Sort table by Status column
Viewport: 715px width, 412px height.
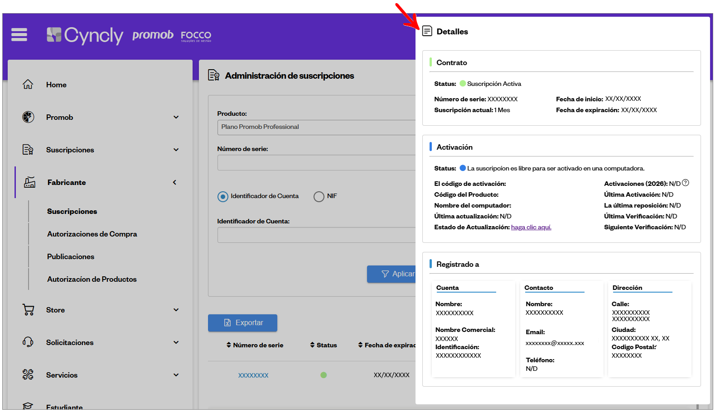pos(324,345)
